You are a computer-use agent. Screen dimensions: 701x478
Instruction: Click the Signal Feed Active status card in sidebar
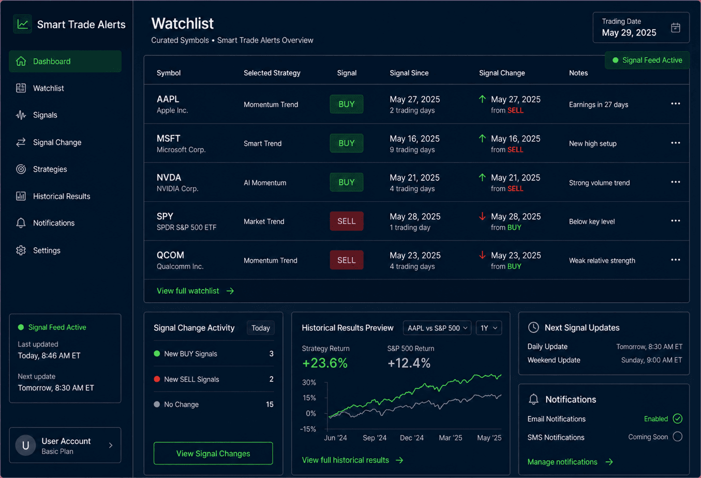[65, 358]
